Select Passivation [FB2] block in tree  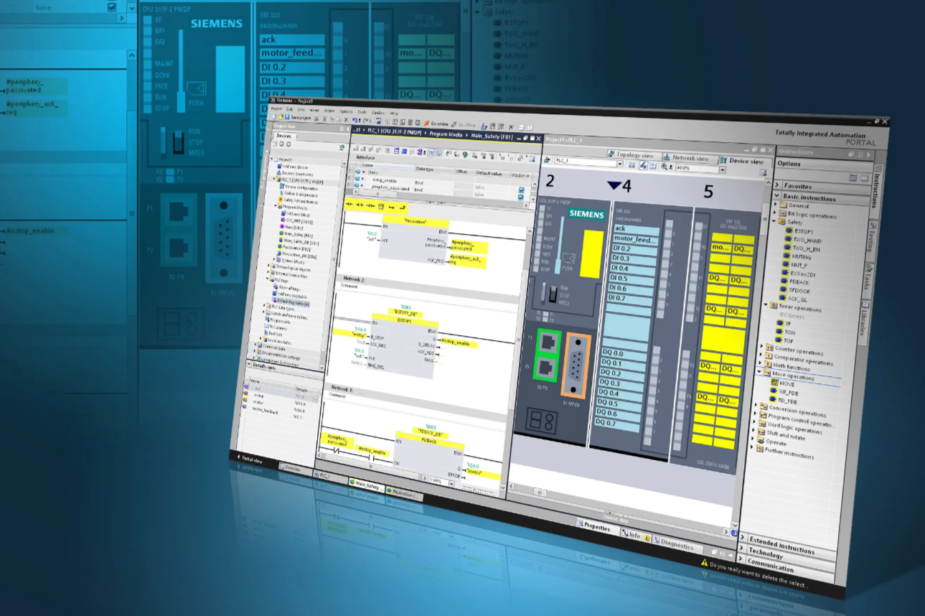(294, 247)
